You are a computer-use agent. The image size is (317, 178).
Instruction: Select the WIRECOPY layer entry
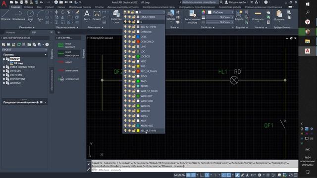(x=144, y=96)
